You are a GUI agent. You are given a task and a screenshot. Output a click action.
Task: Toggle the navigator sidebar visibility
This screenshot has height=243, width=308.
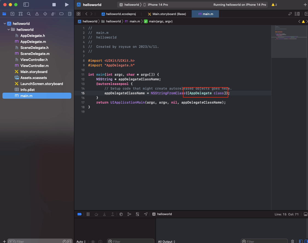pos(26,5)
